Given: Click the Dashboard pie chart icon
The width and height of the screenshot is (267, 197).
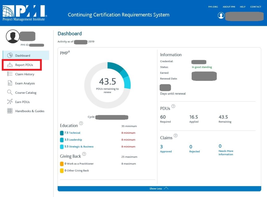Looking at the screenshot, I should [10, 55].
